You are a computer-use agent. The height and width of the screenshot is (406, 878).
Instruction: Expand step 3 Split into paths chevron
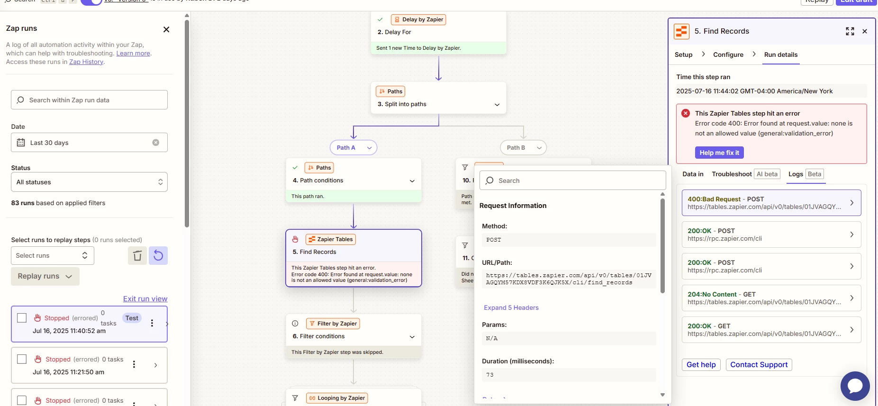[497, 105]
